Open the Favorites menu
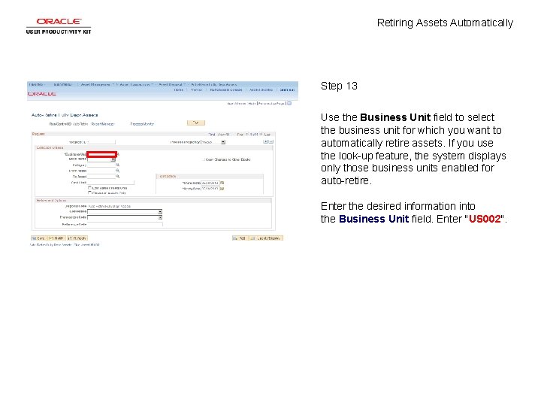This screenshot has width=541, height=406. click(37, 84)
